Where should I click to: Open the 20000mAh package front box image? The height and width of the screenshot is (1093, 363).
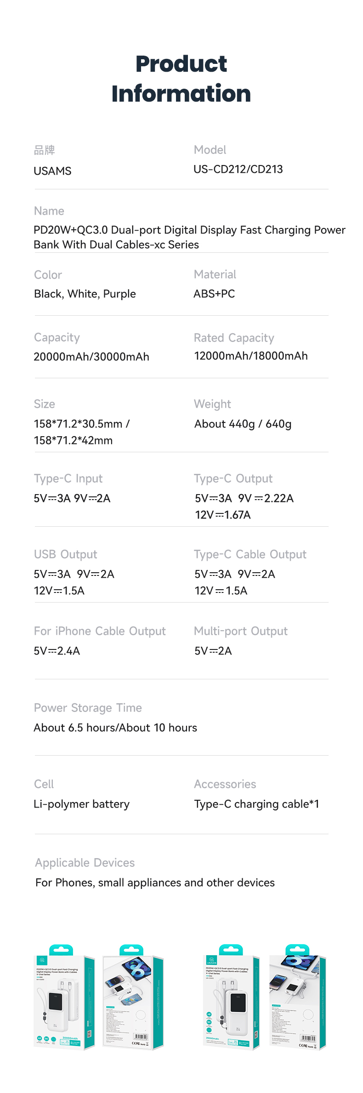[232, 996]
